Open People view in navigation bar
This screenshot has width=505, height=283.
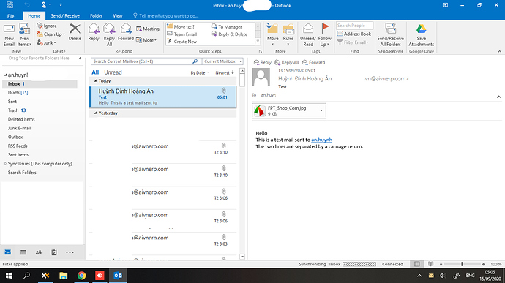(39, 252)
